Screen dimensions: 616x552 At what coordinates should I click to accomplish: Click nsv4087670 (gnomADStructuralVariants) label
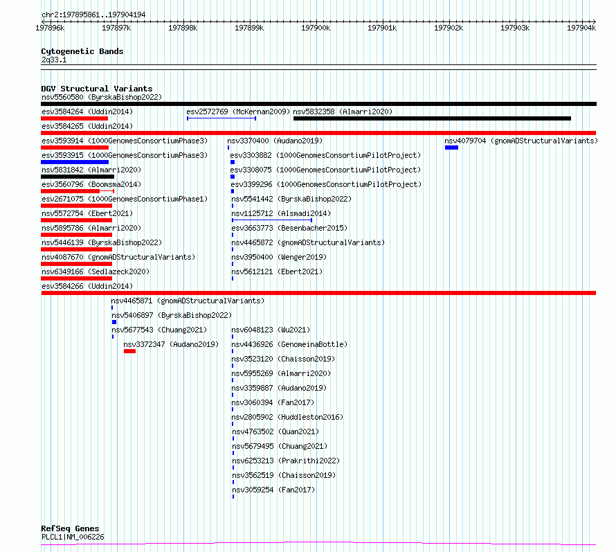pos(118,257)
